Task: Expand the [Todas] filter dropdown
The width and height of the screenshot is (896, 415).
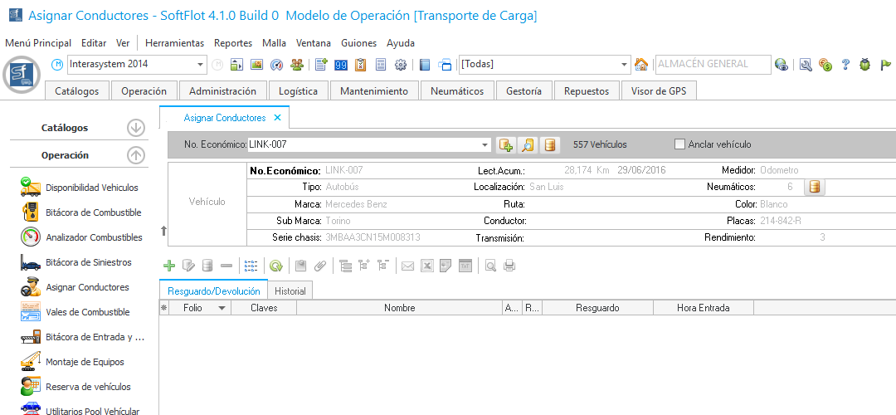Action: coord(626,65)
